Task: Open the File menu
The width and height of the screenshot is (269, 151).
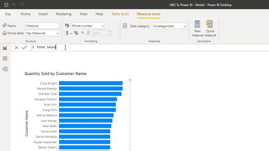Action: [x=8, y=14]
